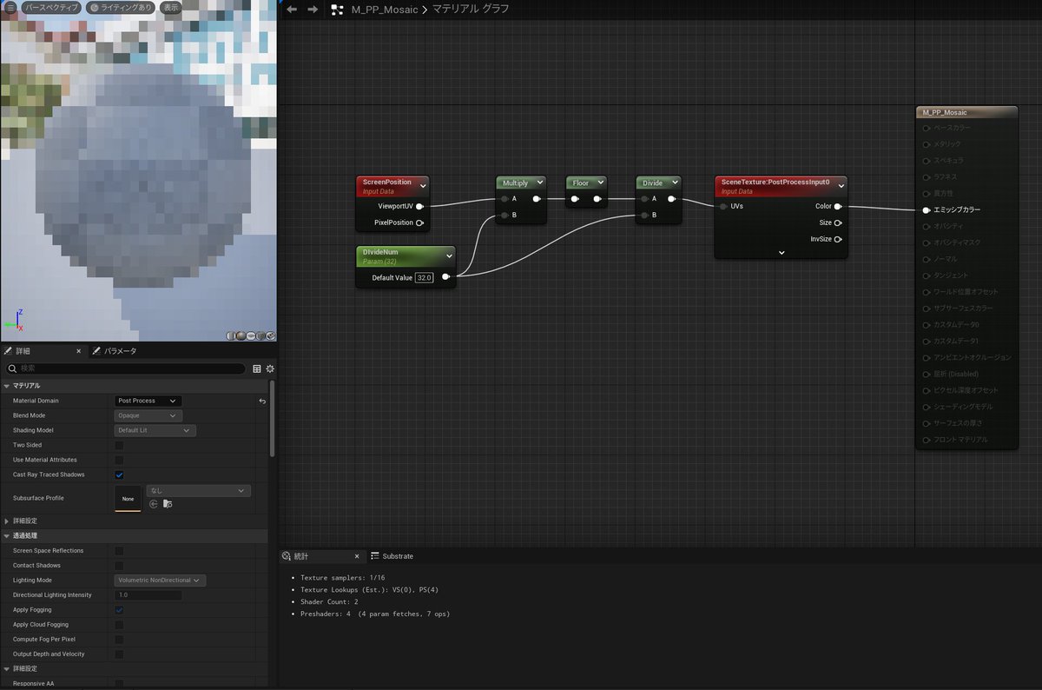
Task: Open the Material Domain dropdown showing Post Process
Action: [x=148, y=401]
